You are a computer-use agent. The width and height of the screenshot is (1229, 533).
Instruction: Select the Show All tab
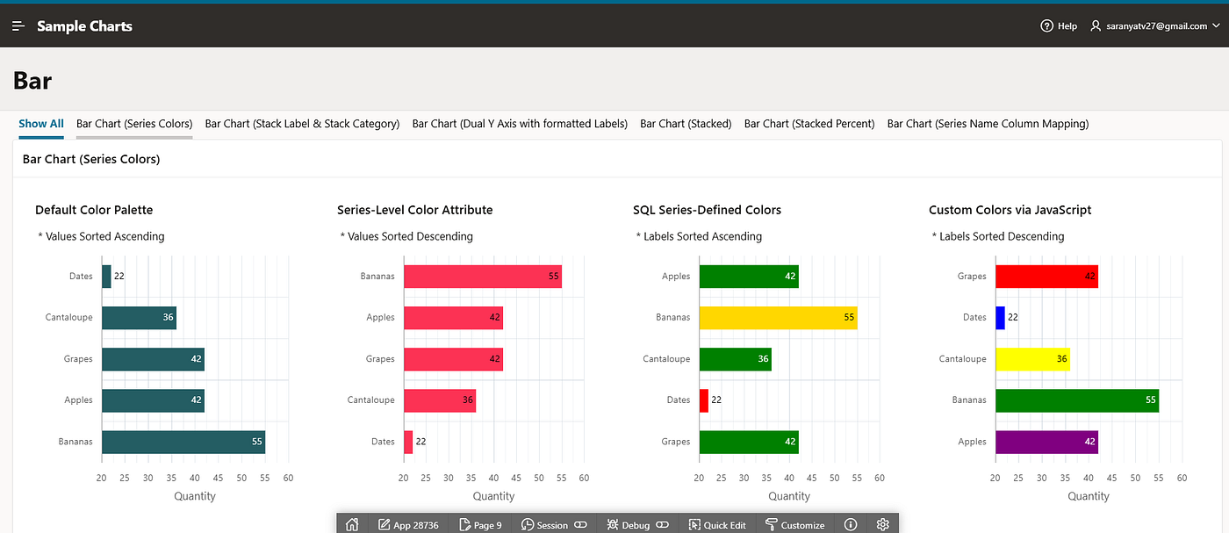[41, 124]
